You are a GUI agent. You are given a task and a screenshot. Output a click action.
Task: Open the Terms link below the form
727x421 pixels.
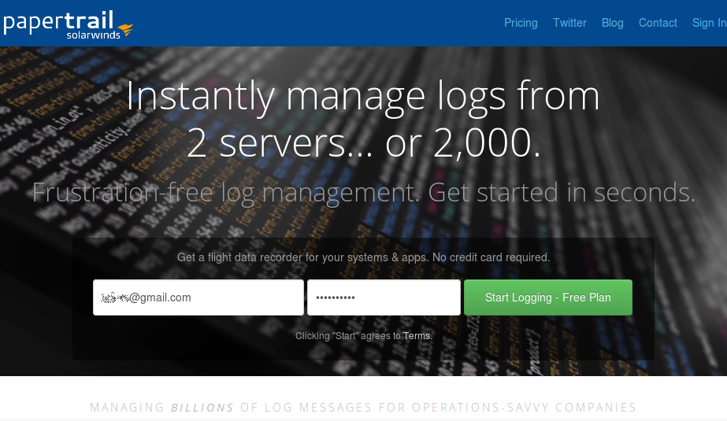pos(417,336)
